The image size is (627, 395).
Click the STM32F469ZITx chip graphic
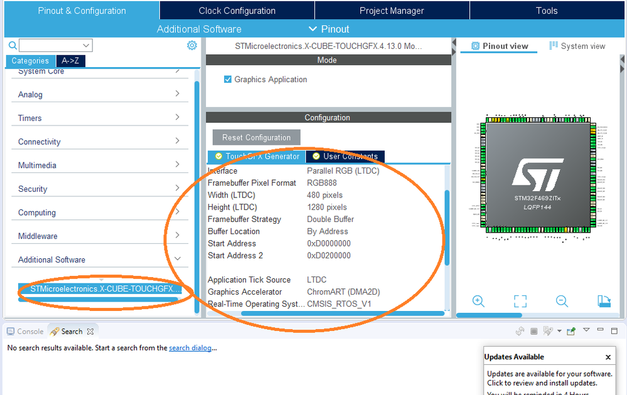pyautogui.click(x=537, y=176)
